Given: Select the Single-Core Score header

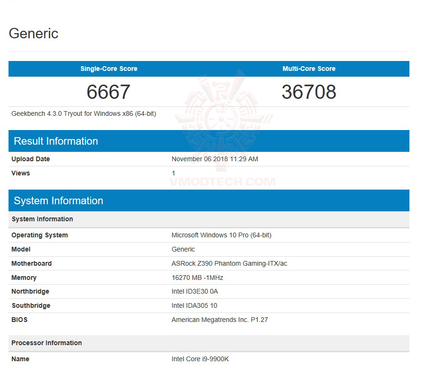Looking at the screenshot, I should pyautogui.click(x=109, y=69).
